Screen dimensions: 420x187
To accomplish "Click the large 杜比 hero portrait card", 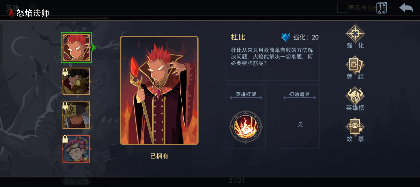I will tap(159, 90).
